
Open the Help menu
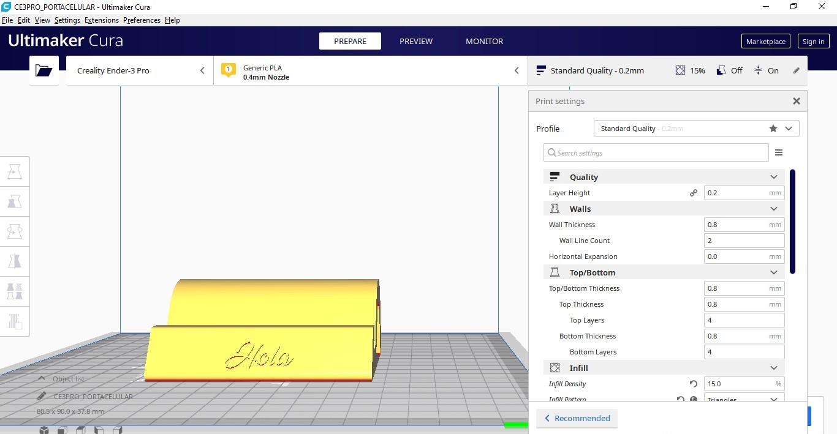(172, 20)
